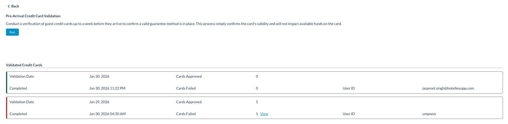Click the Pre-Arrival Credit Card Validation heading

coord(33,16)
